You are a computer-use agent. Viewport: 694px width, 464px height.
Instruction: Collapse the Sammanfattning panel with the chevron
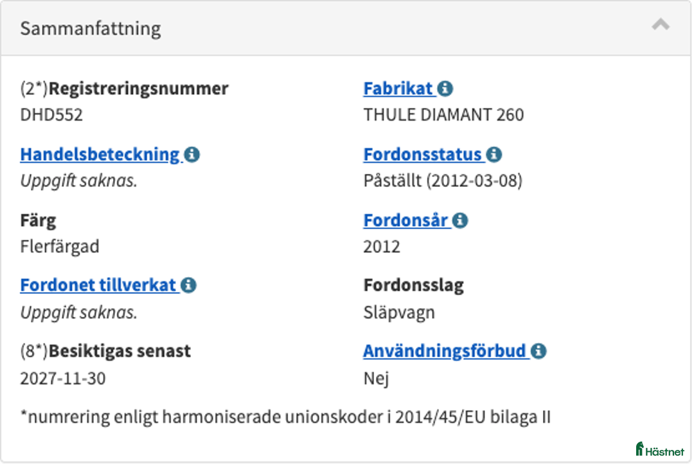tap(660, 26)
